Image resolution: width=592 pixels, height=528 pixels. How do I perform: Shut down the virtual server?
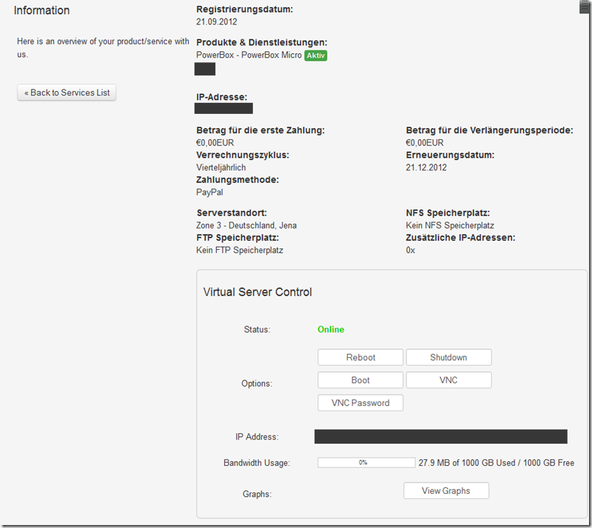[x=448, y=357]
